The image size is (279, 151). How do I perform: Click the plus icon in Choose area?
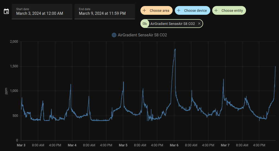144,11
